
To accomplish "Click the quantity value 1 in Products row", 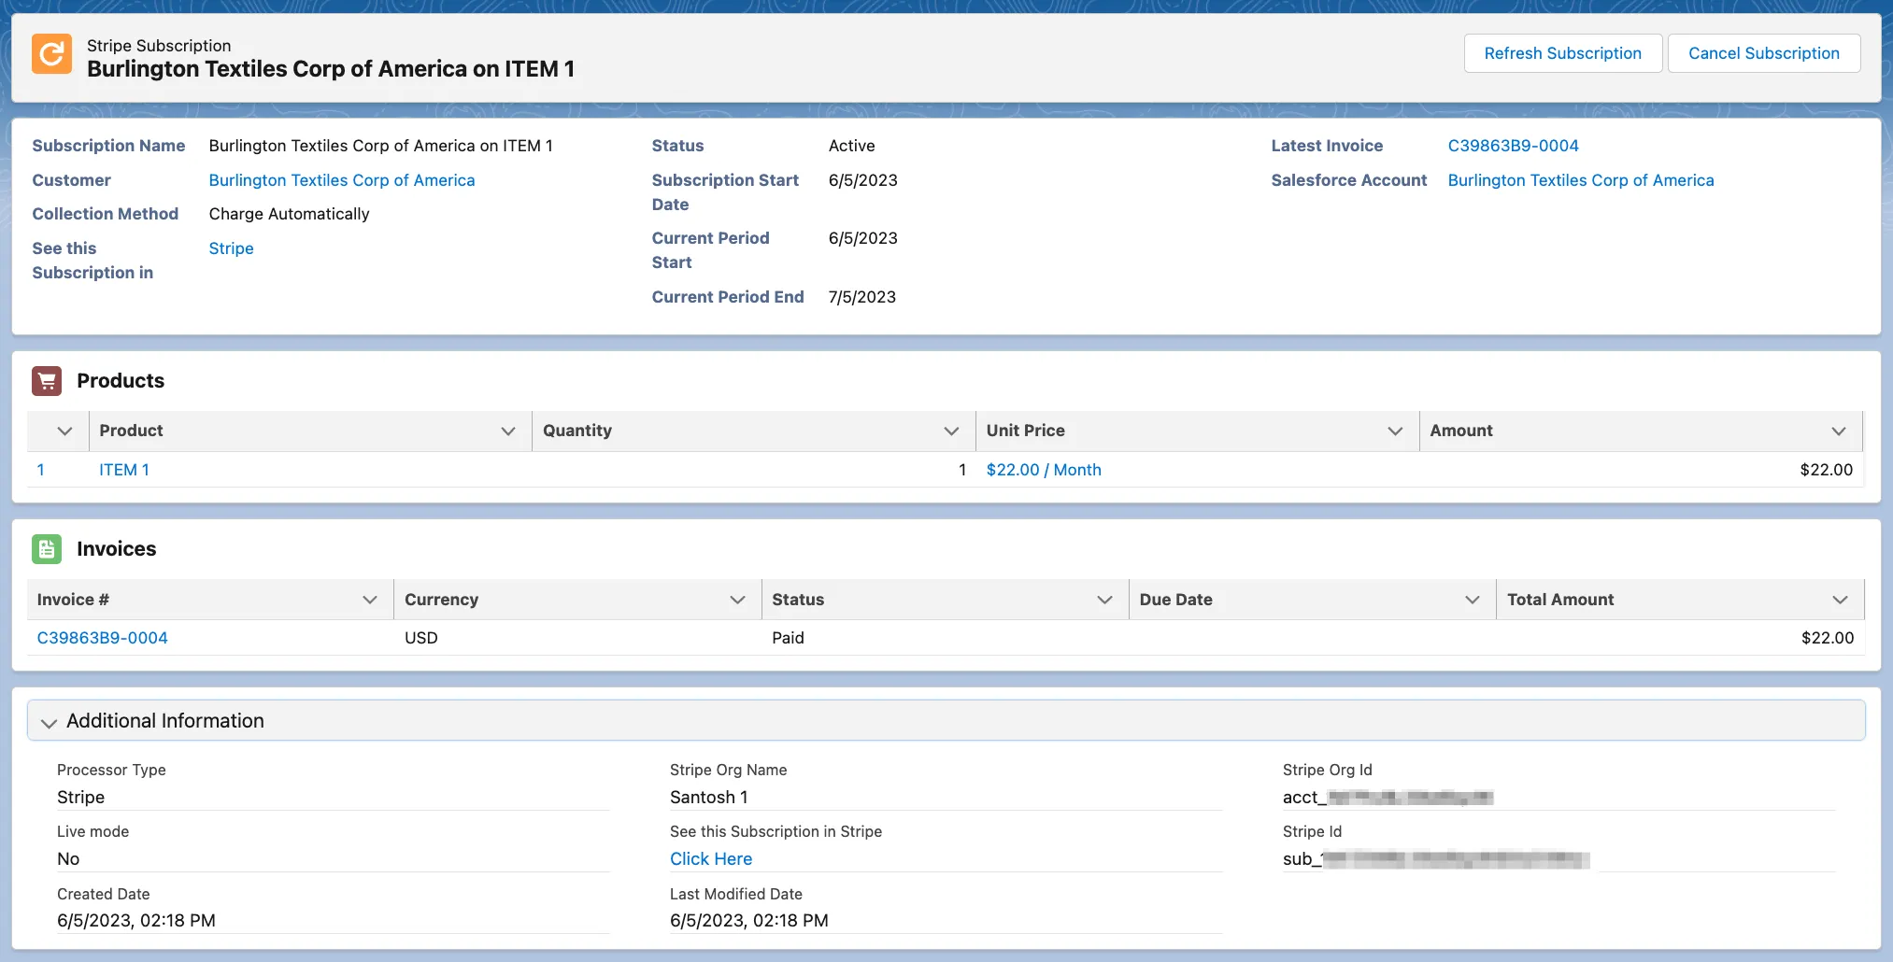I will coord(961,470).
